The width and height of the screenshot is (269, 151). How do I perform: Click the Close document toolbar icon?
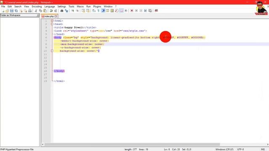[x=21, y=11]
